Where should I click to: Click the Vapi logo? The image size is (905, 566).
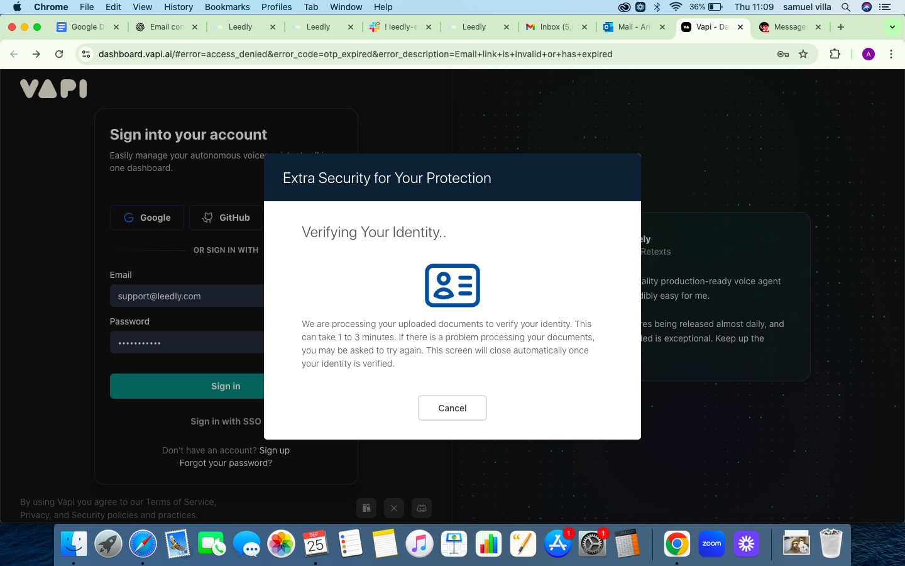(x=53, y=89)
